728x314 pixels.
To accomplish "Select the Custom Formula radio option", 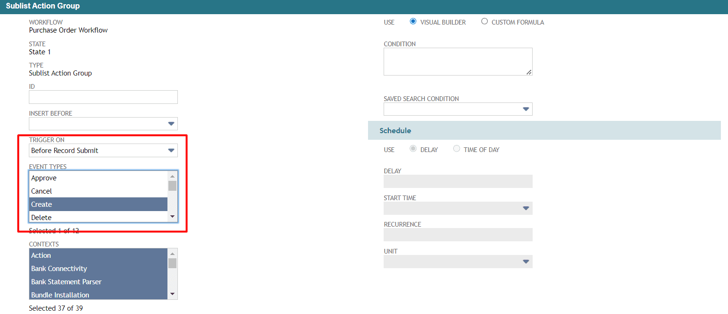I will 484,22.
